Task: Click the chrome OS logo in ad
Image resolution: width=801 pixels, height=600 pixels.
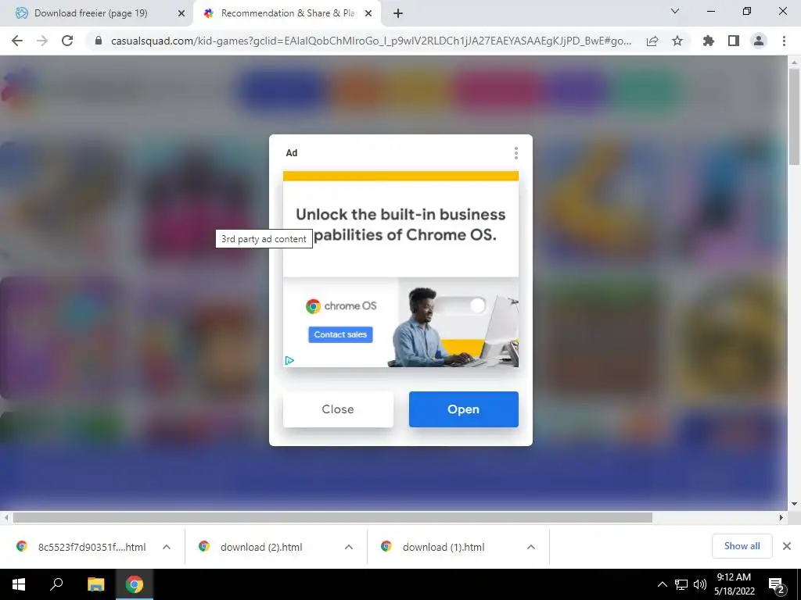Action: [341, 306]
